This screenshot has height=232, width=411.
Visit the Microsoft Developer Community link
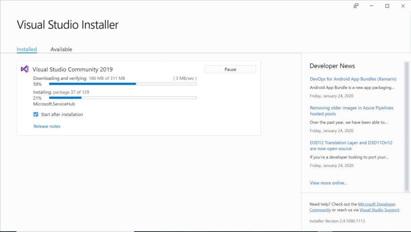click(376, 204)
